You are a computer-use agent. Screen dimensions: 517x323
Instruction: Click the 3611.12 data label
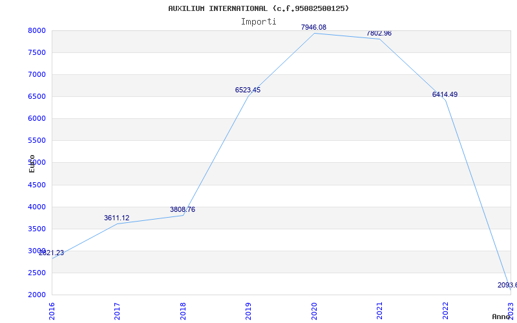[116, 218]
